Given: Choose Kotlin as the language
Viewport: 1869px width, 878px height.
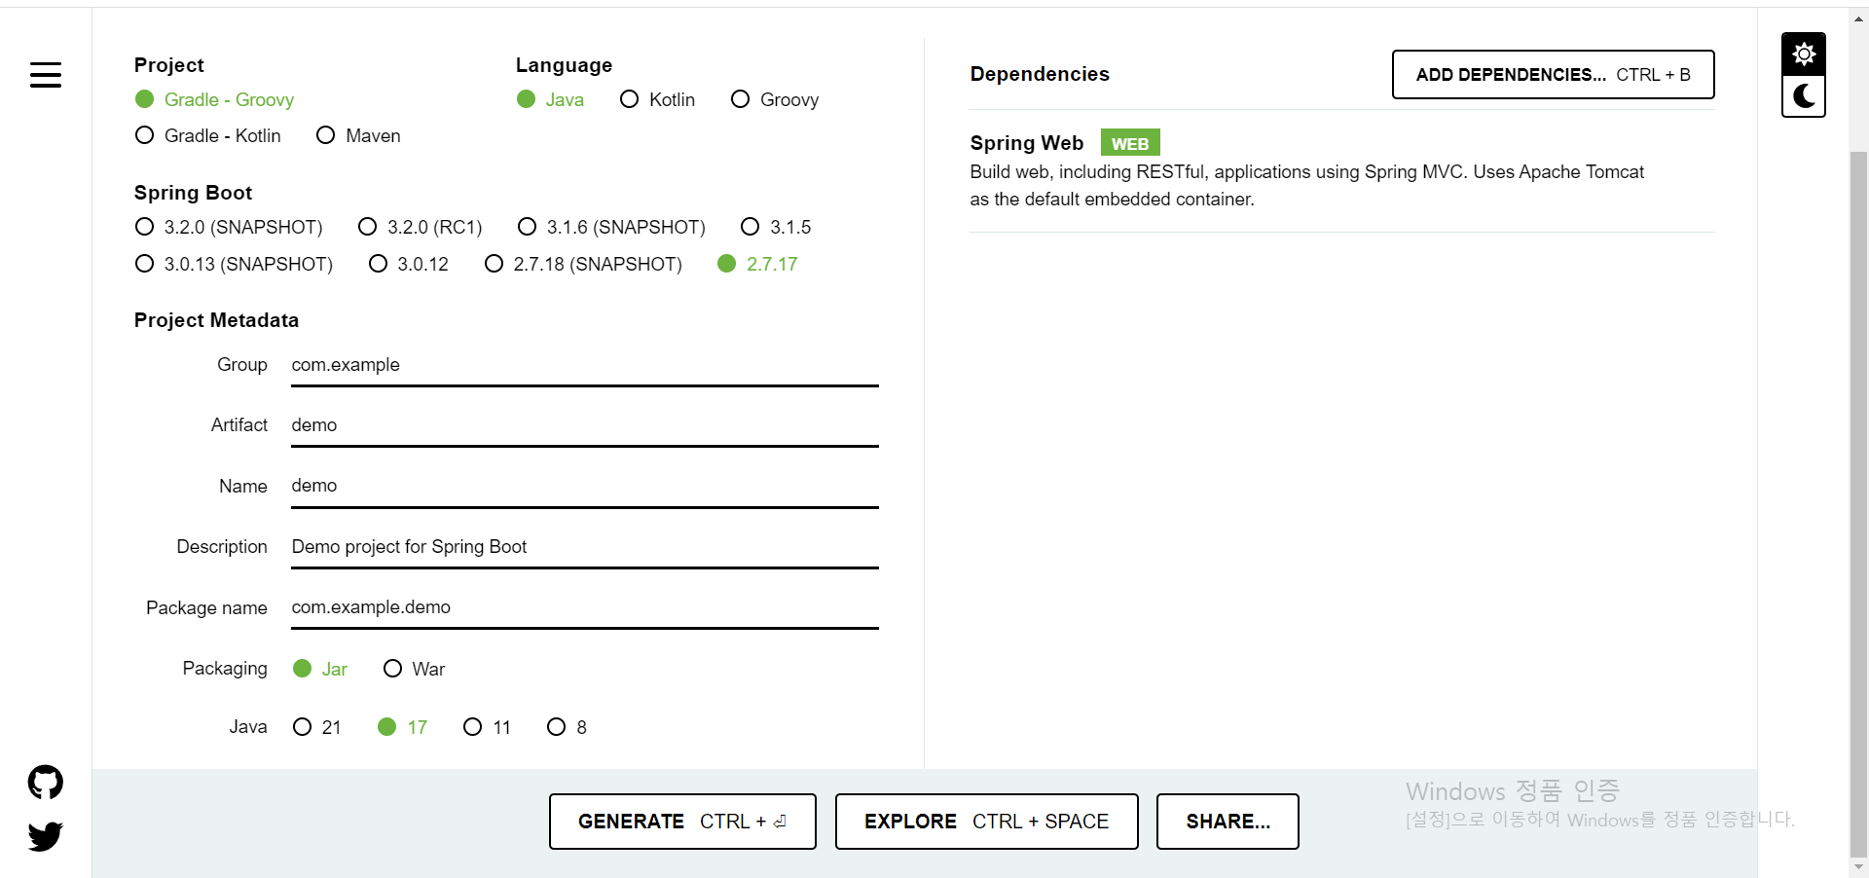Looking at the screenshot, I should 657,99.
